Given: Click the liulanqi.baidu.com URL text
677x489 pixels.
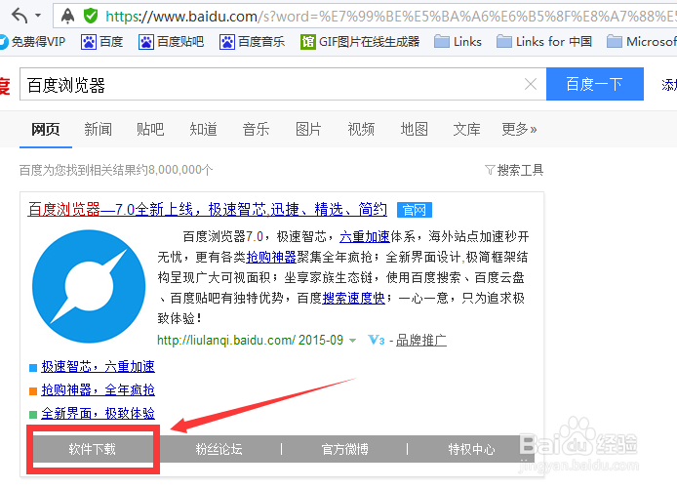Looking at the screenshot, I should point(226,340).
